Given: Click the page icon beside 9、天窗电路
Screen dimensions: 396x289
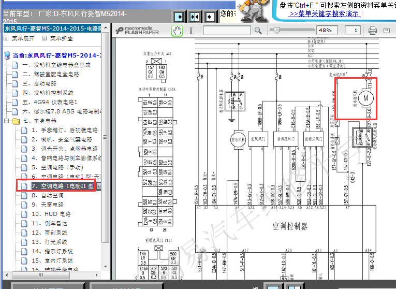Looking at the screenshot, I should [24, 205].
